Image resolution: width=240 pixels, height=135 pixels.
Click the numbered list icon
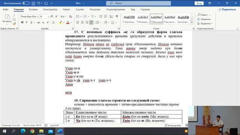tap(85, 16)
